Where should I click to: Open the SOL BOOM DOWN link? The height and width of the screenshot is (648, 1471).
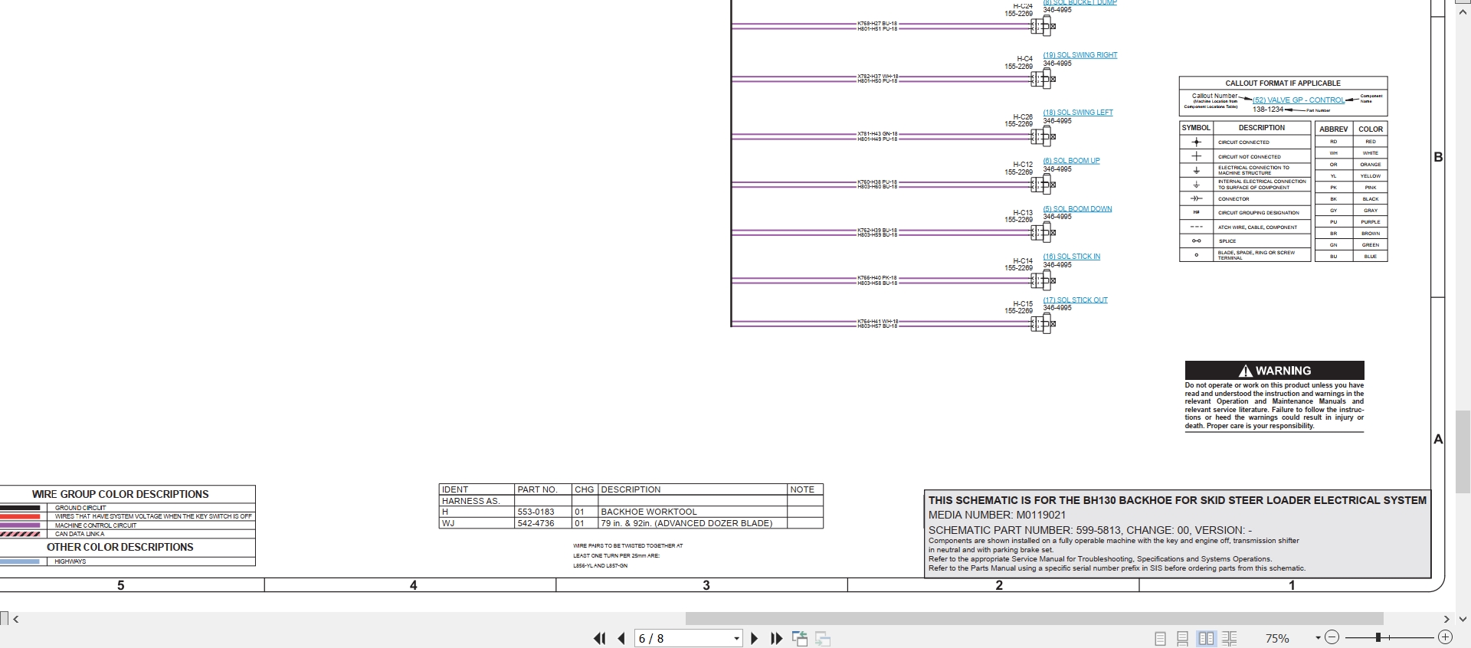[1077, 209]
